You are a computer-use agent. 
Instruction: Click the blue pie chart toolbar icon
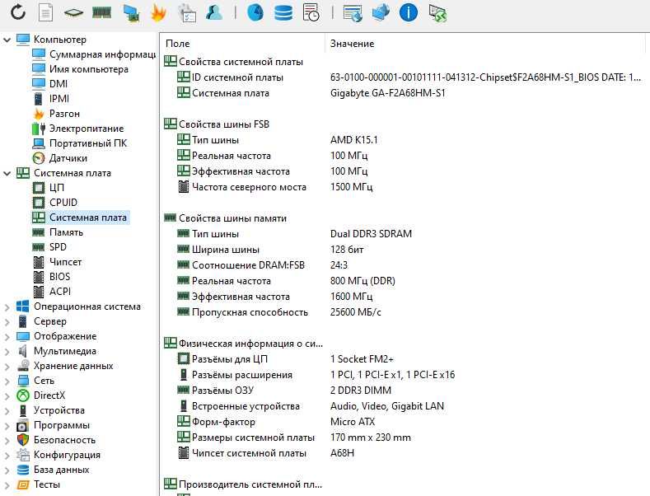pos(255,12)
